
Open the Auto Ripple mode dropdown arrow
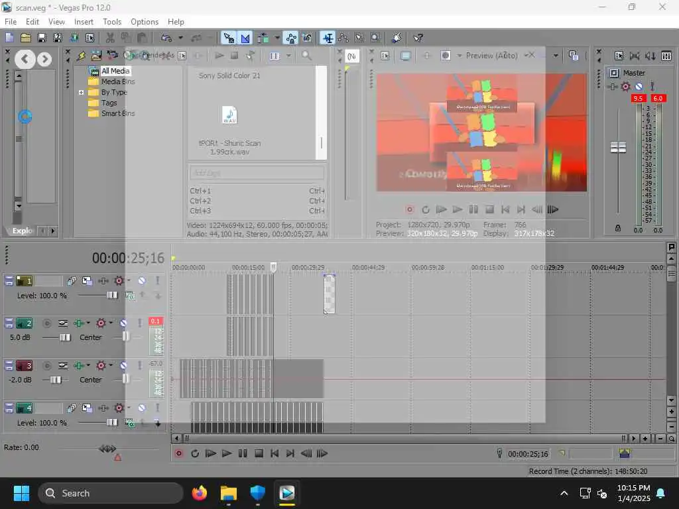(277, 38)
